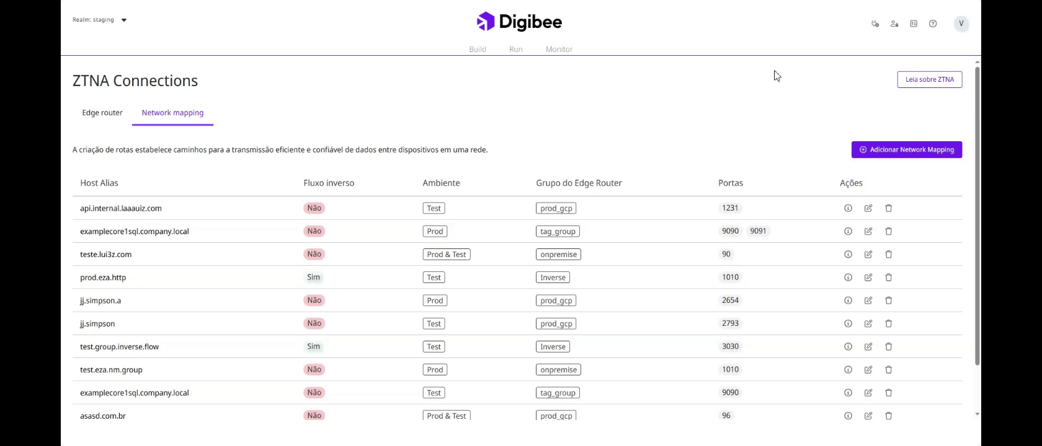Viewport: 1042px width, 446px height.
Task: Click the up-down arrows box icon
Action: pos(914,24)
